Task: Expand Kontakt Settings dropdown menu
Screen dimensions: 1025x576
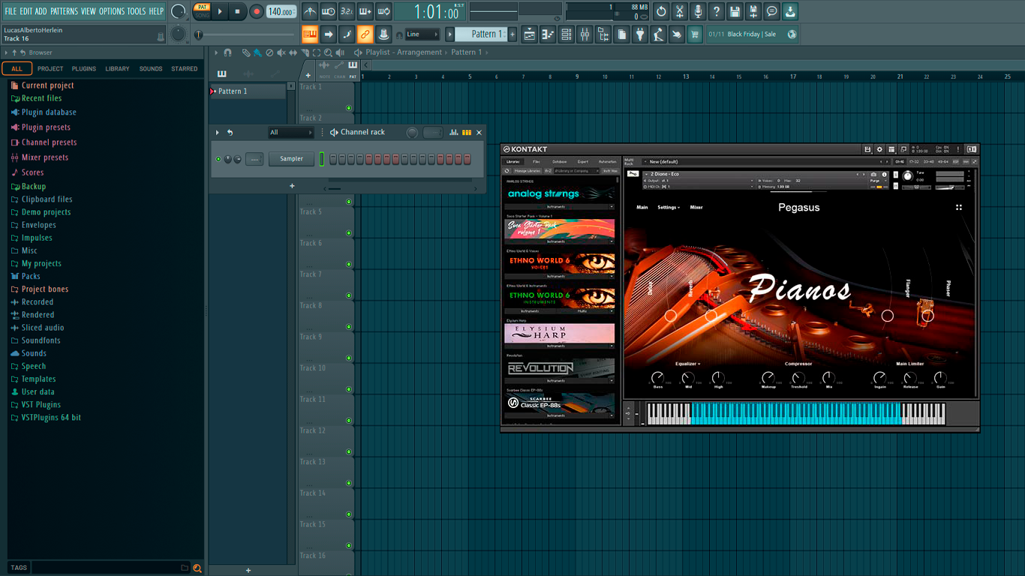Action: (669, 208)
